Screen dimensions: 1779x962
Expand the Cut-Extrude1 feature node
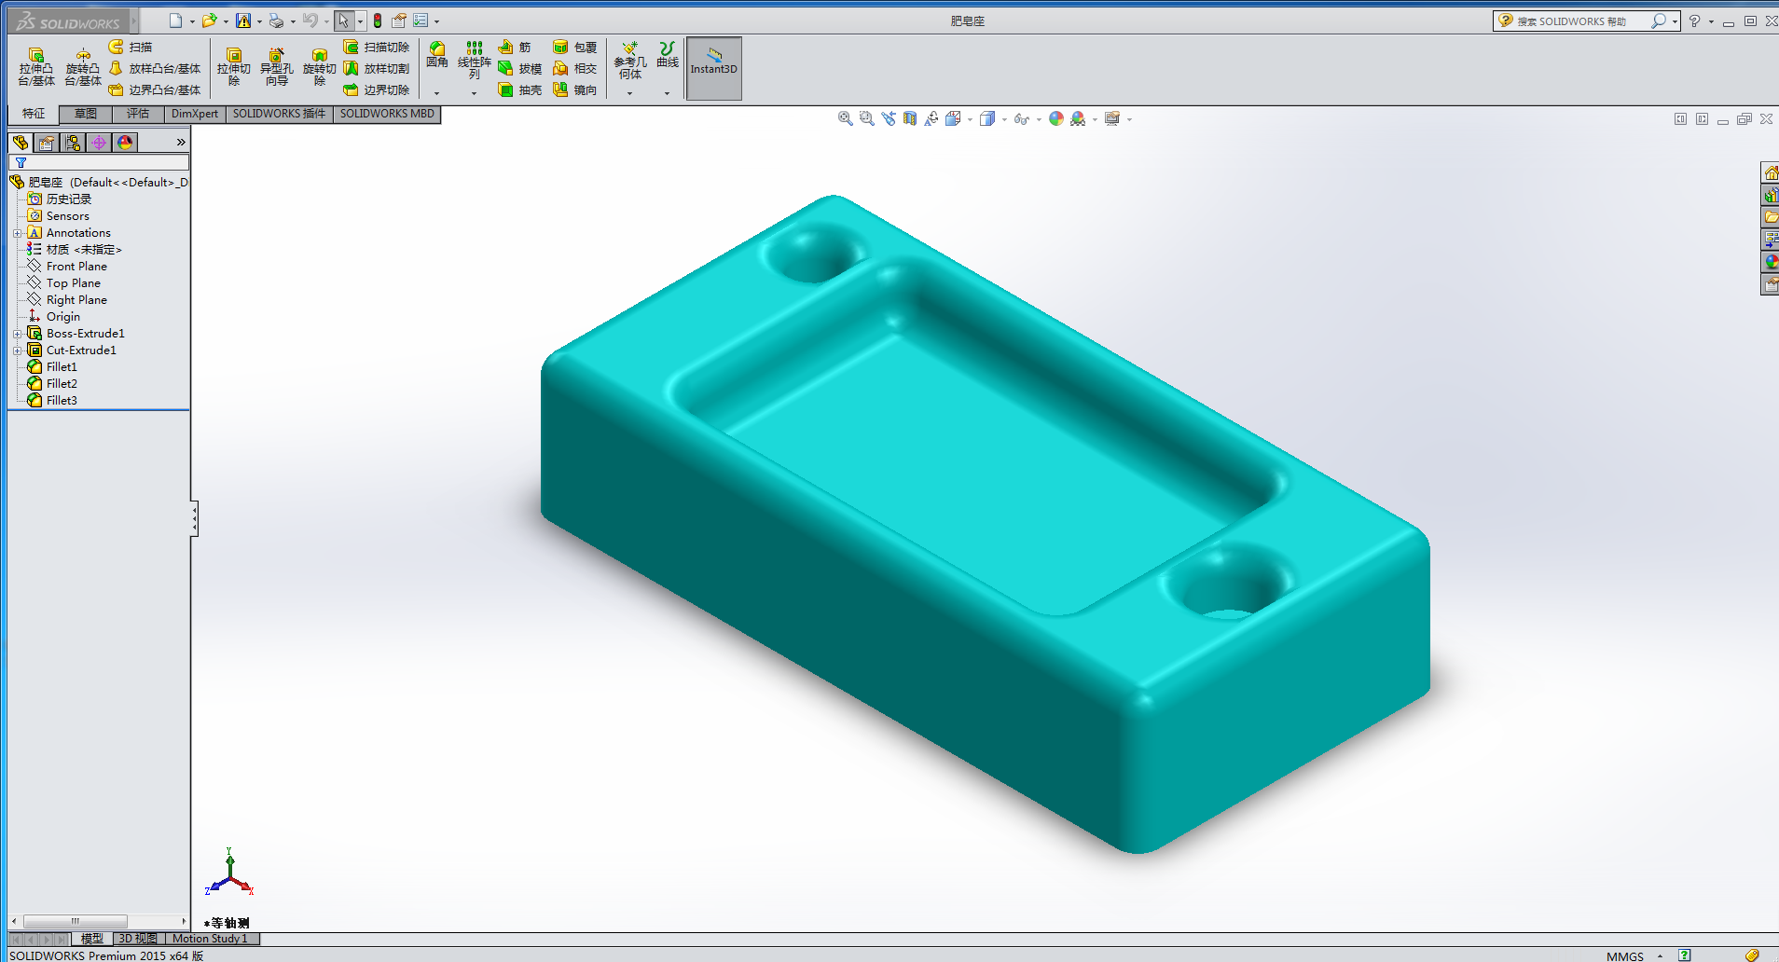(17, 350)
